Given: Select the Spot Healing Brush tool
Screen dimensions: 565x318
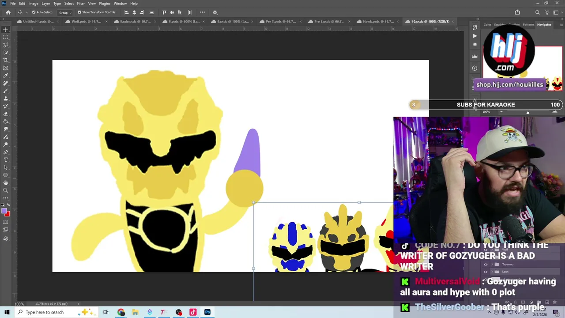Looking at the screenshot, I should 6,83.
